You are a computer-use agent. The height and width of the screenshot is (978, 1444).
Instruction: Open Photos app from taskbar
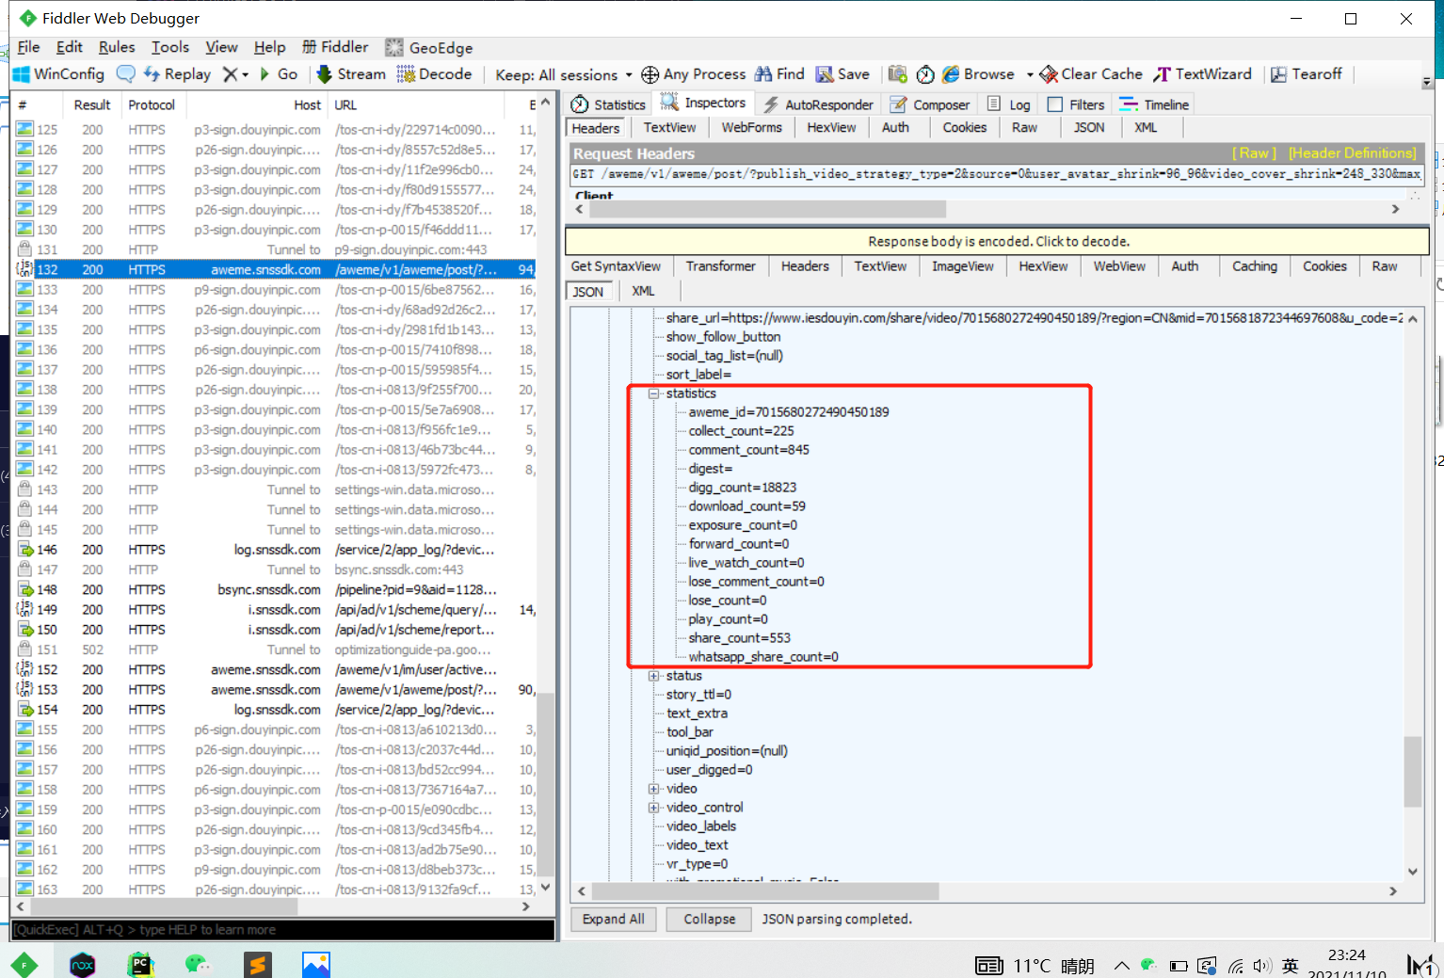tap(316, 964)
